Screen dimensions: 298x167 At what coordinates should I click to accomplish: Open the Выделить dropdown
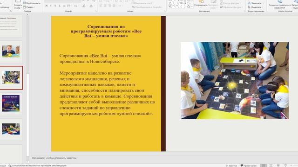[x=256, y=7]
